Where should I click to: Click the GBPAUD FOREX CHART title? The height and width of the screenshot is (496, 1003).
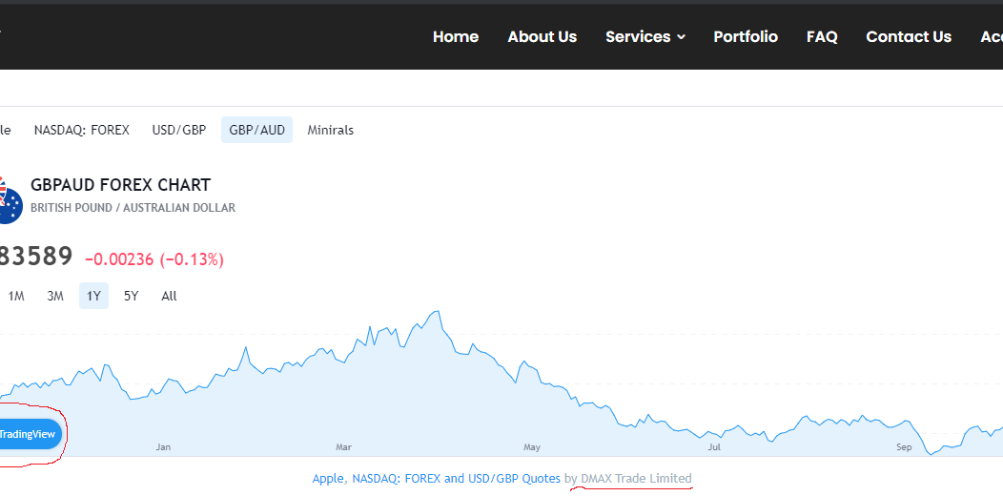[x=120, y=186]
